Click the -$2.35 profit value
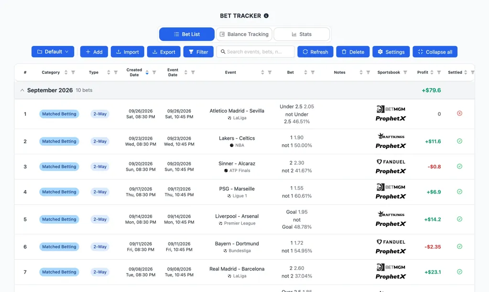489x292 pixels. (x=433, y=247)
